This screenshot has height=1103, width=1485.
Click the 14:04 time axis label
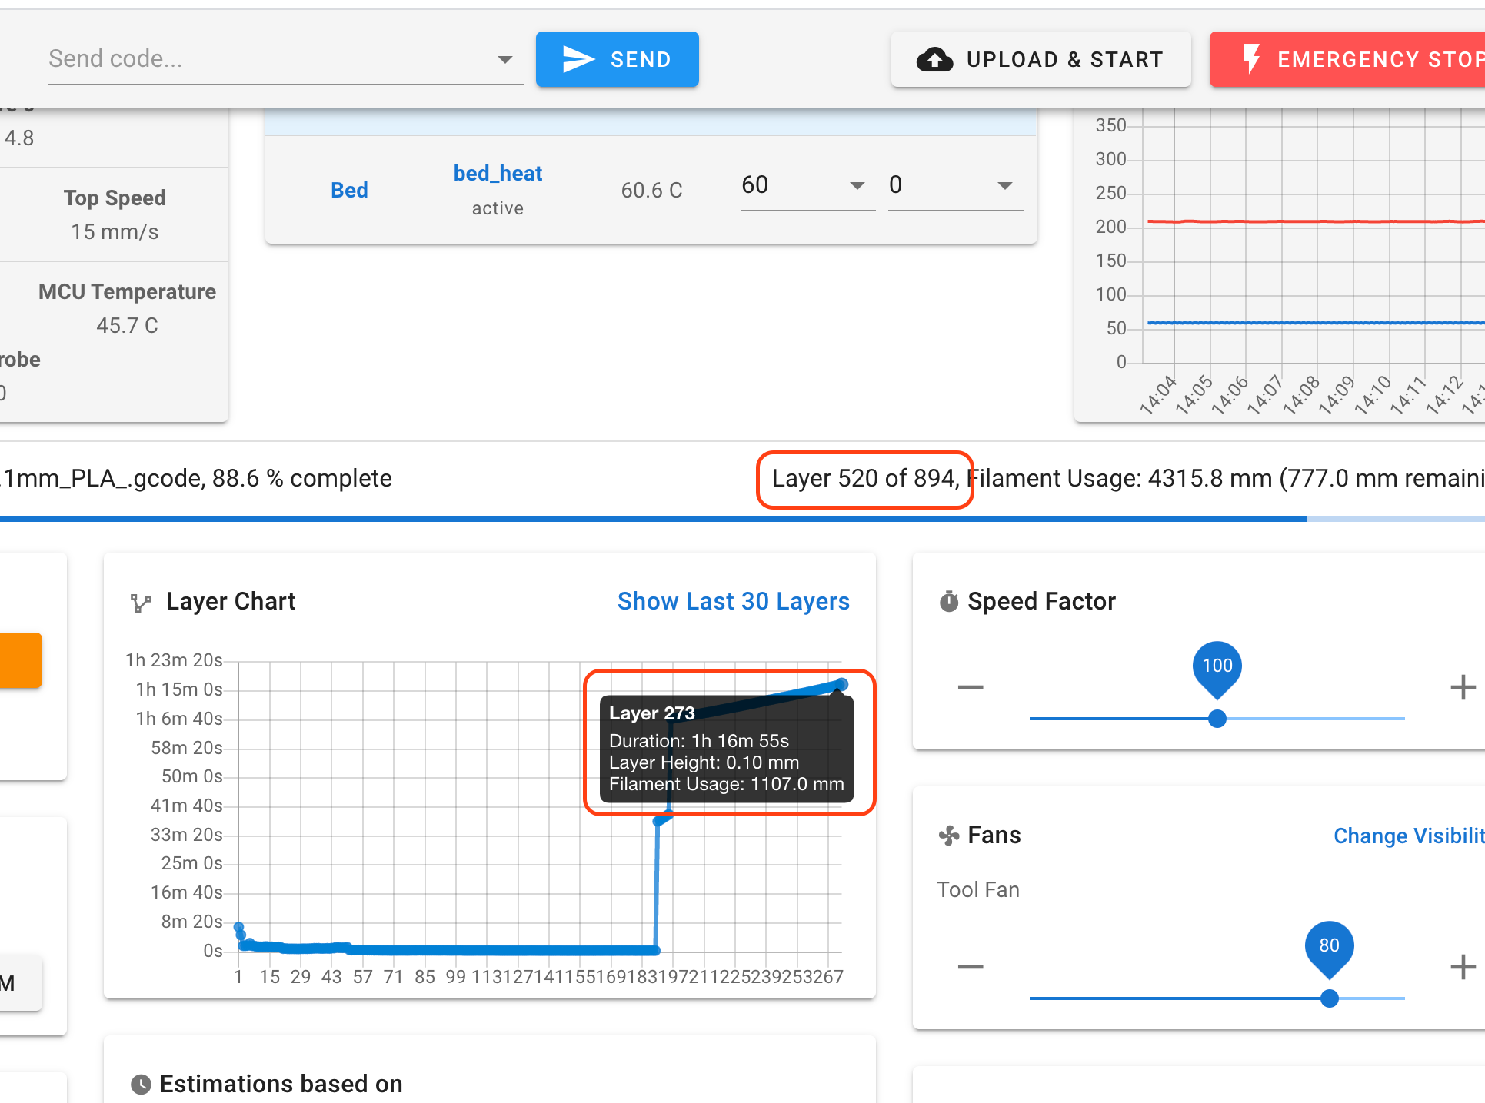tap(1158, 394)
